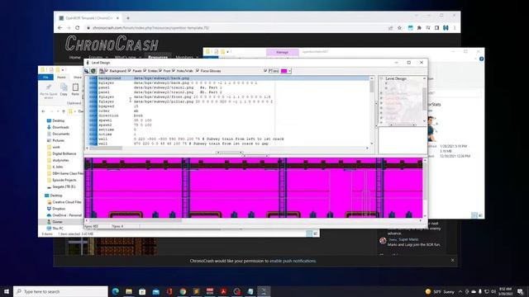529x297 pixels.
Task: Click the browser address bar
Action: 236,28
